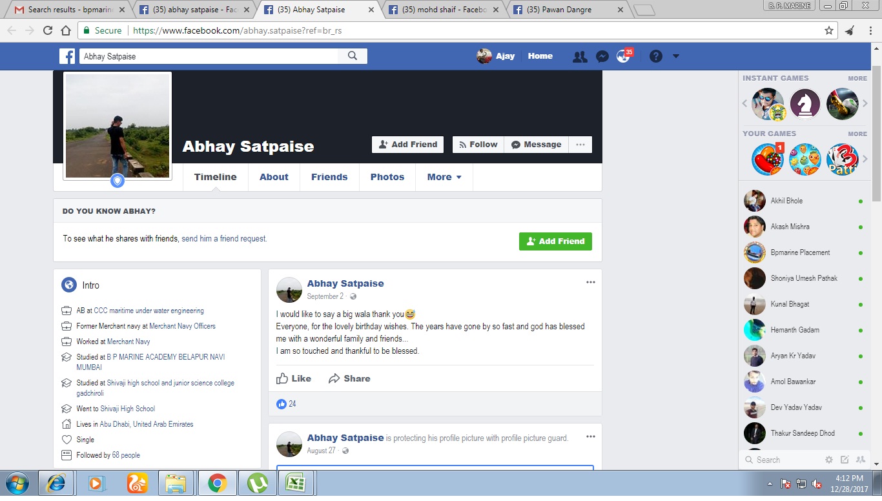
Task: Open the Friends tab
Action: pos(329,177)
